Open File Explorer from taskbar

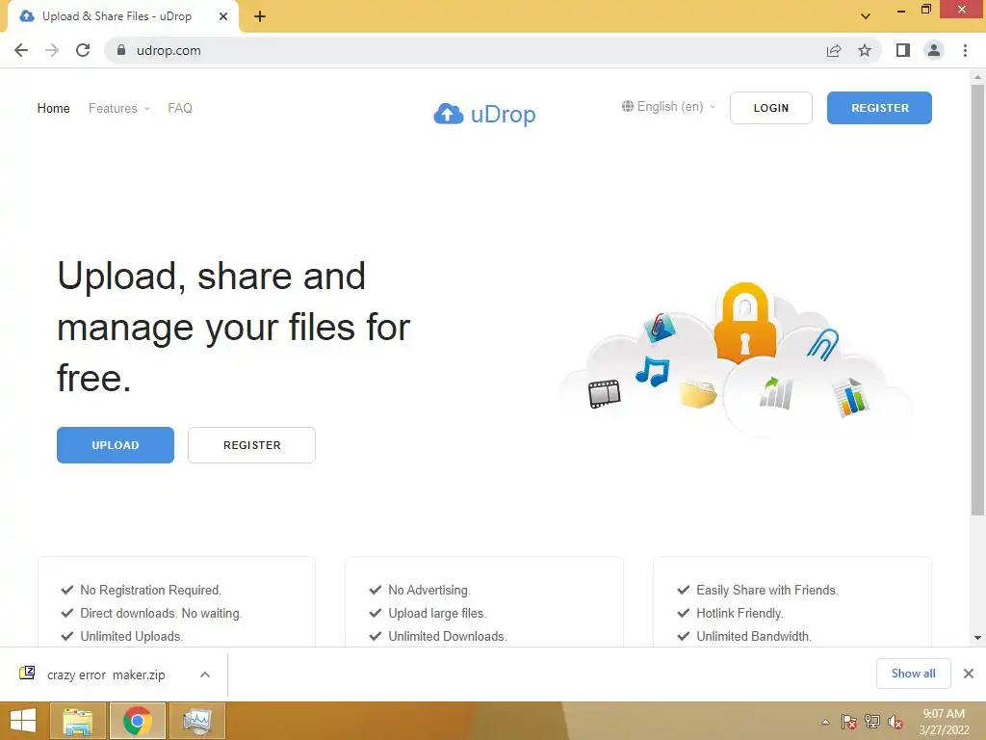point(78,721)
